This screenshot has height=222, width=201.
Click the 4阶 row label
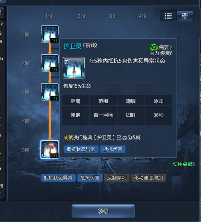tap(26, 121)
